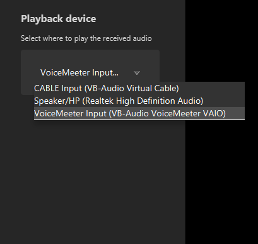Click 'Speaker/HP' text in the list
Image resolution: width=258 pixels, height=244 pixels.
point(57,101)
